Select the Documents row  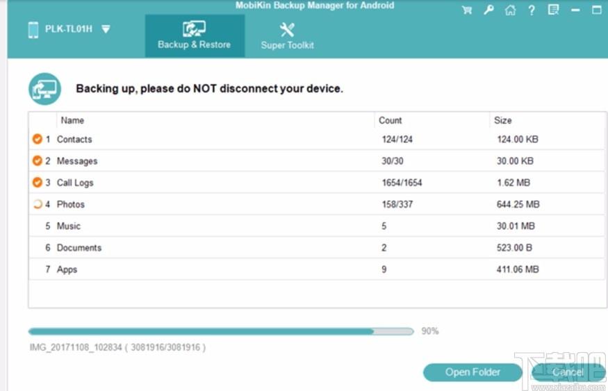(x=317, y=248)
